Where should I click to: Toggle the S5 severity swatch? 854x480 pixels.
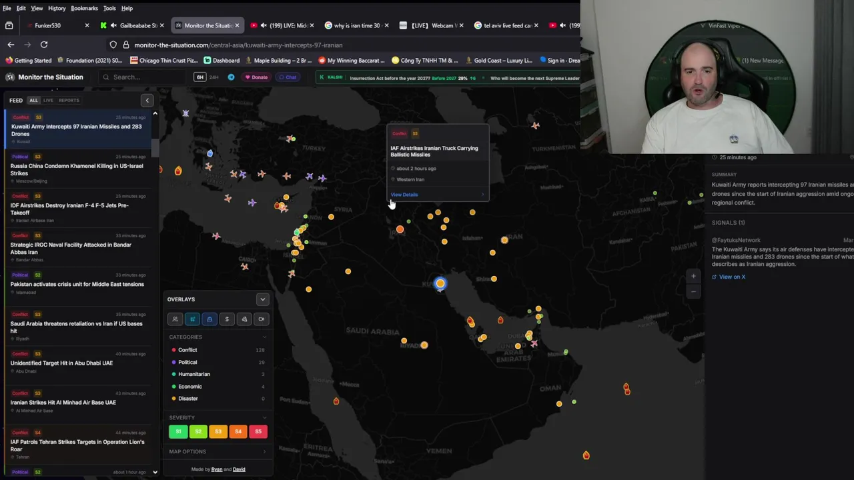click(x=258, y=431)
